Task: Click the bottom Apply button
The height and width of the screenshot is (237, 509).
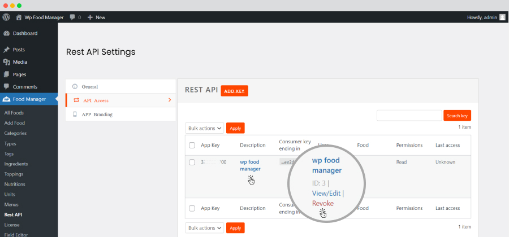Action: tap(235, 228)
